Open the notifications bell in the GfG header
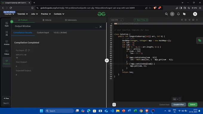 179,14
